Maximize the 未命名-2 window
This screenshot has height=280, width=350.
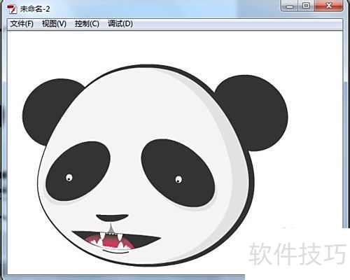(x=306, y=6)
